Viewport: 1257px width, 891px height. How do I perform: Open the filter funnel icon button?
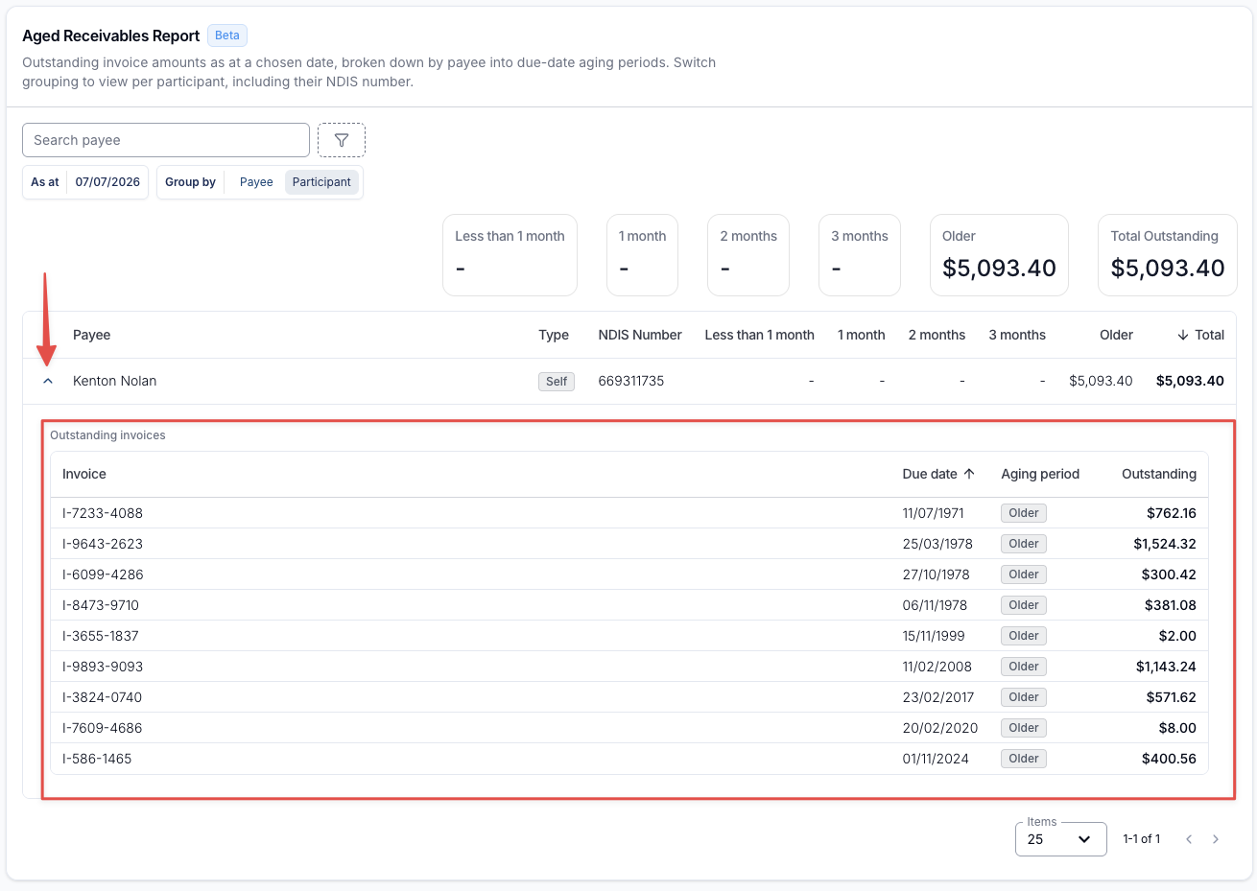(x=342, y=140)
